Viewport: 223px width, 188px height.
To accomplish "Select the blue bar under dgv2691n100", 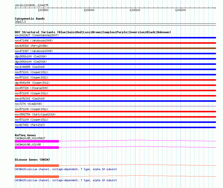I will (115, 59).
